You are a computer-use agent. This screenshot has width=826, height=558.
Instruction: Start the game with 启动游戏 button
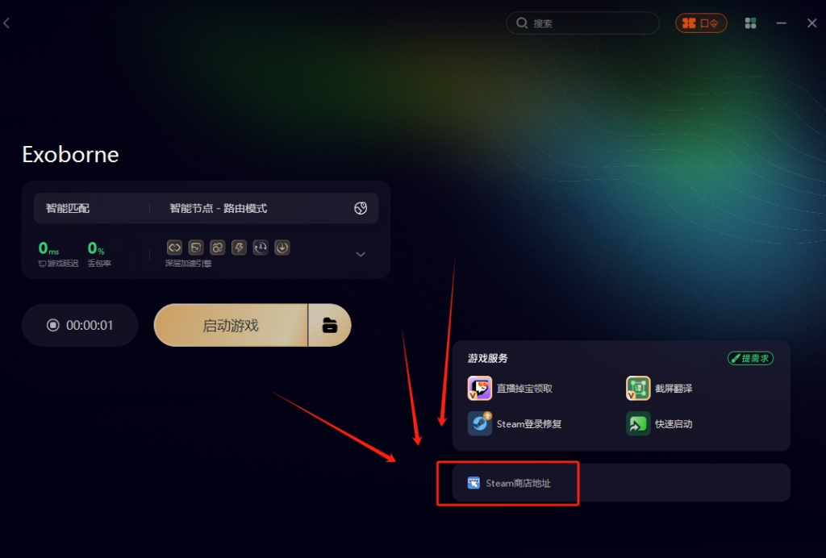[x=231, y=325]
